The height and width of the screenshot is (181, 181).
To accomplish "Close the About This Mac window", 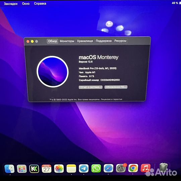I will (x=28, y=42).
